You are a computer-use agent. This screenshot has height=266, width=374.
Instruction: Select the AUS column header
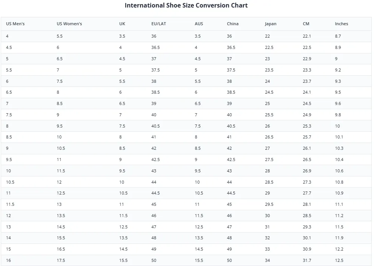coord(199,24)
